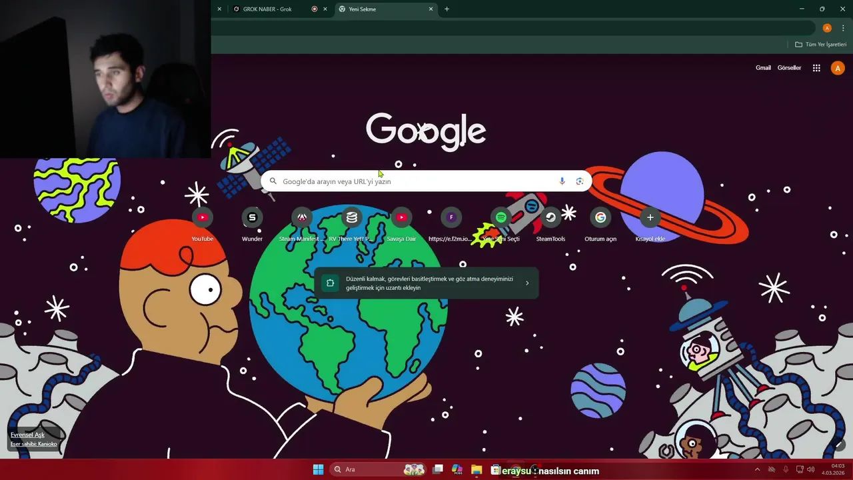The width and height of the screenshot is (853, 480).
Task: Open the Steam Manifest shortcut
Action: pos(302,225)
